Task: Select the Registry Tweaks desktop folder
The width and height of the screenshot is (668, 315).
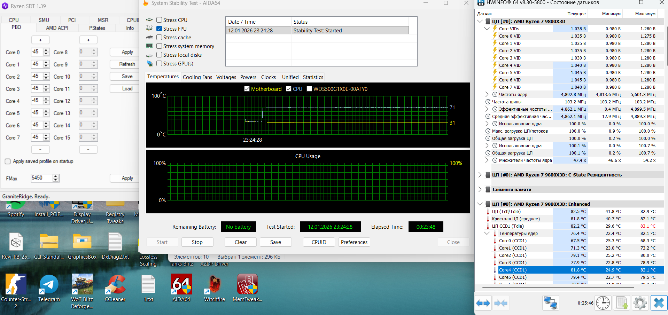Action: pyautogui.click(x=115, y=213)
